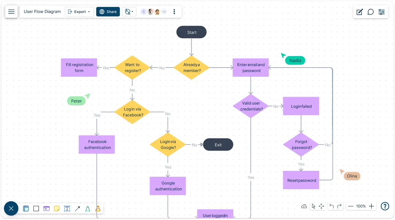Select the 'Google authentication' box
The height and width of the screenshot is (220, 395).
[168, 186]
